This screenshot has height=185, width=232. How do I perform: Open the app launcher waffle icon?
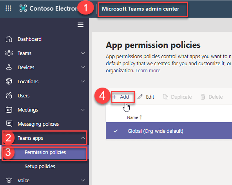[x=8, y=8]
